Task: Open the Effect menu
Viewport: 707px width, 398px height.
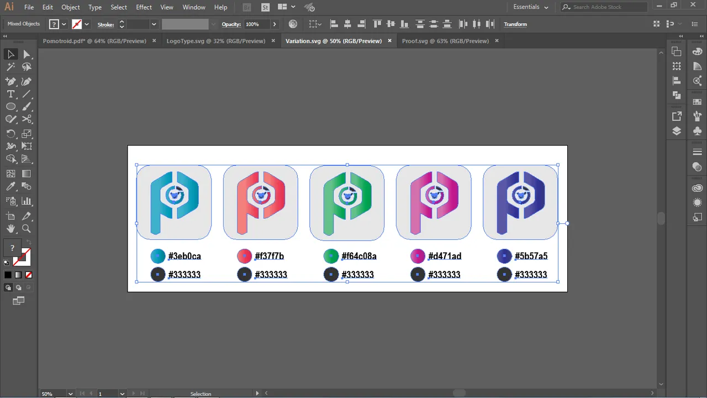Action: 144,7
